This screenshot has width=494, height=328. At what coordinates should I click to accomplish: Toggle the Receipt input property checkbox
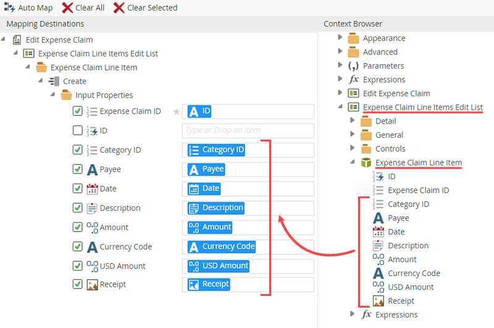click(x=77, y=284)
